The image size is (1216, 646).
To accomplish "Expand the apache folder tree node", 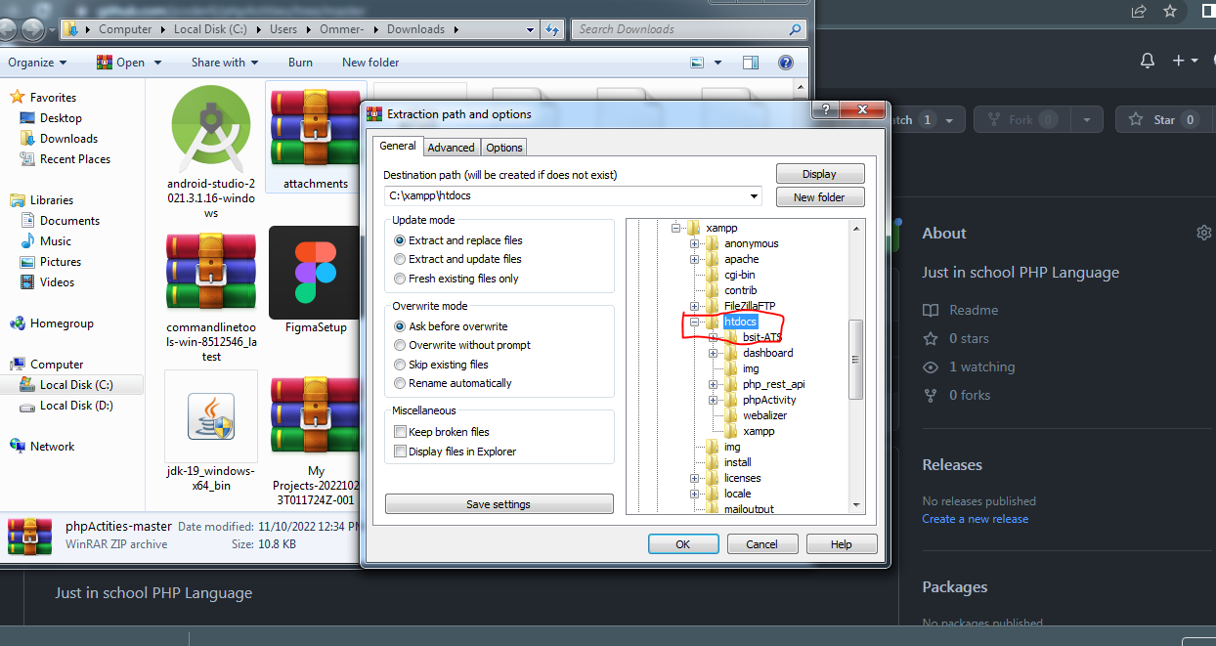I will [x=694, y=259].
